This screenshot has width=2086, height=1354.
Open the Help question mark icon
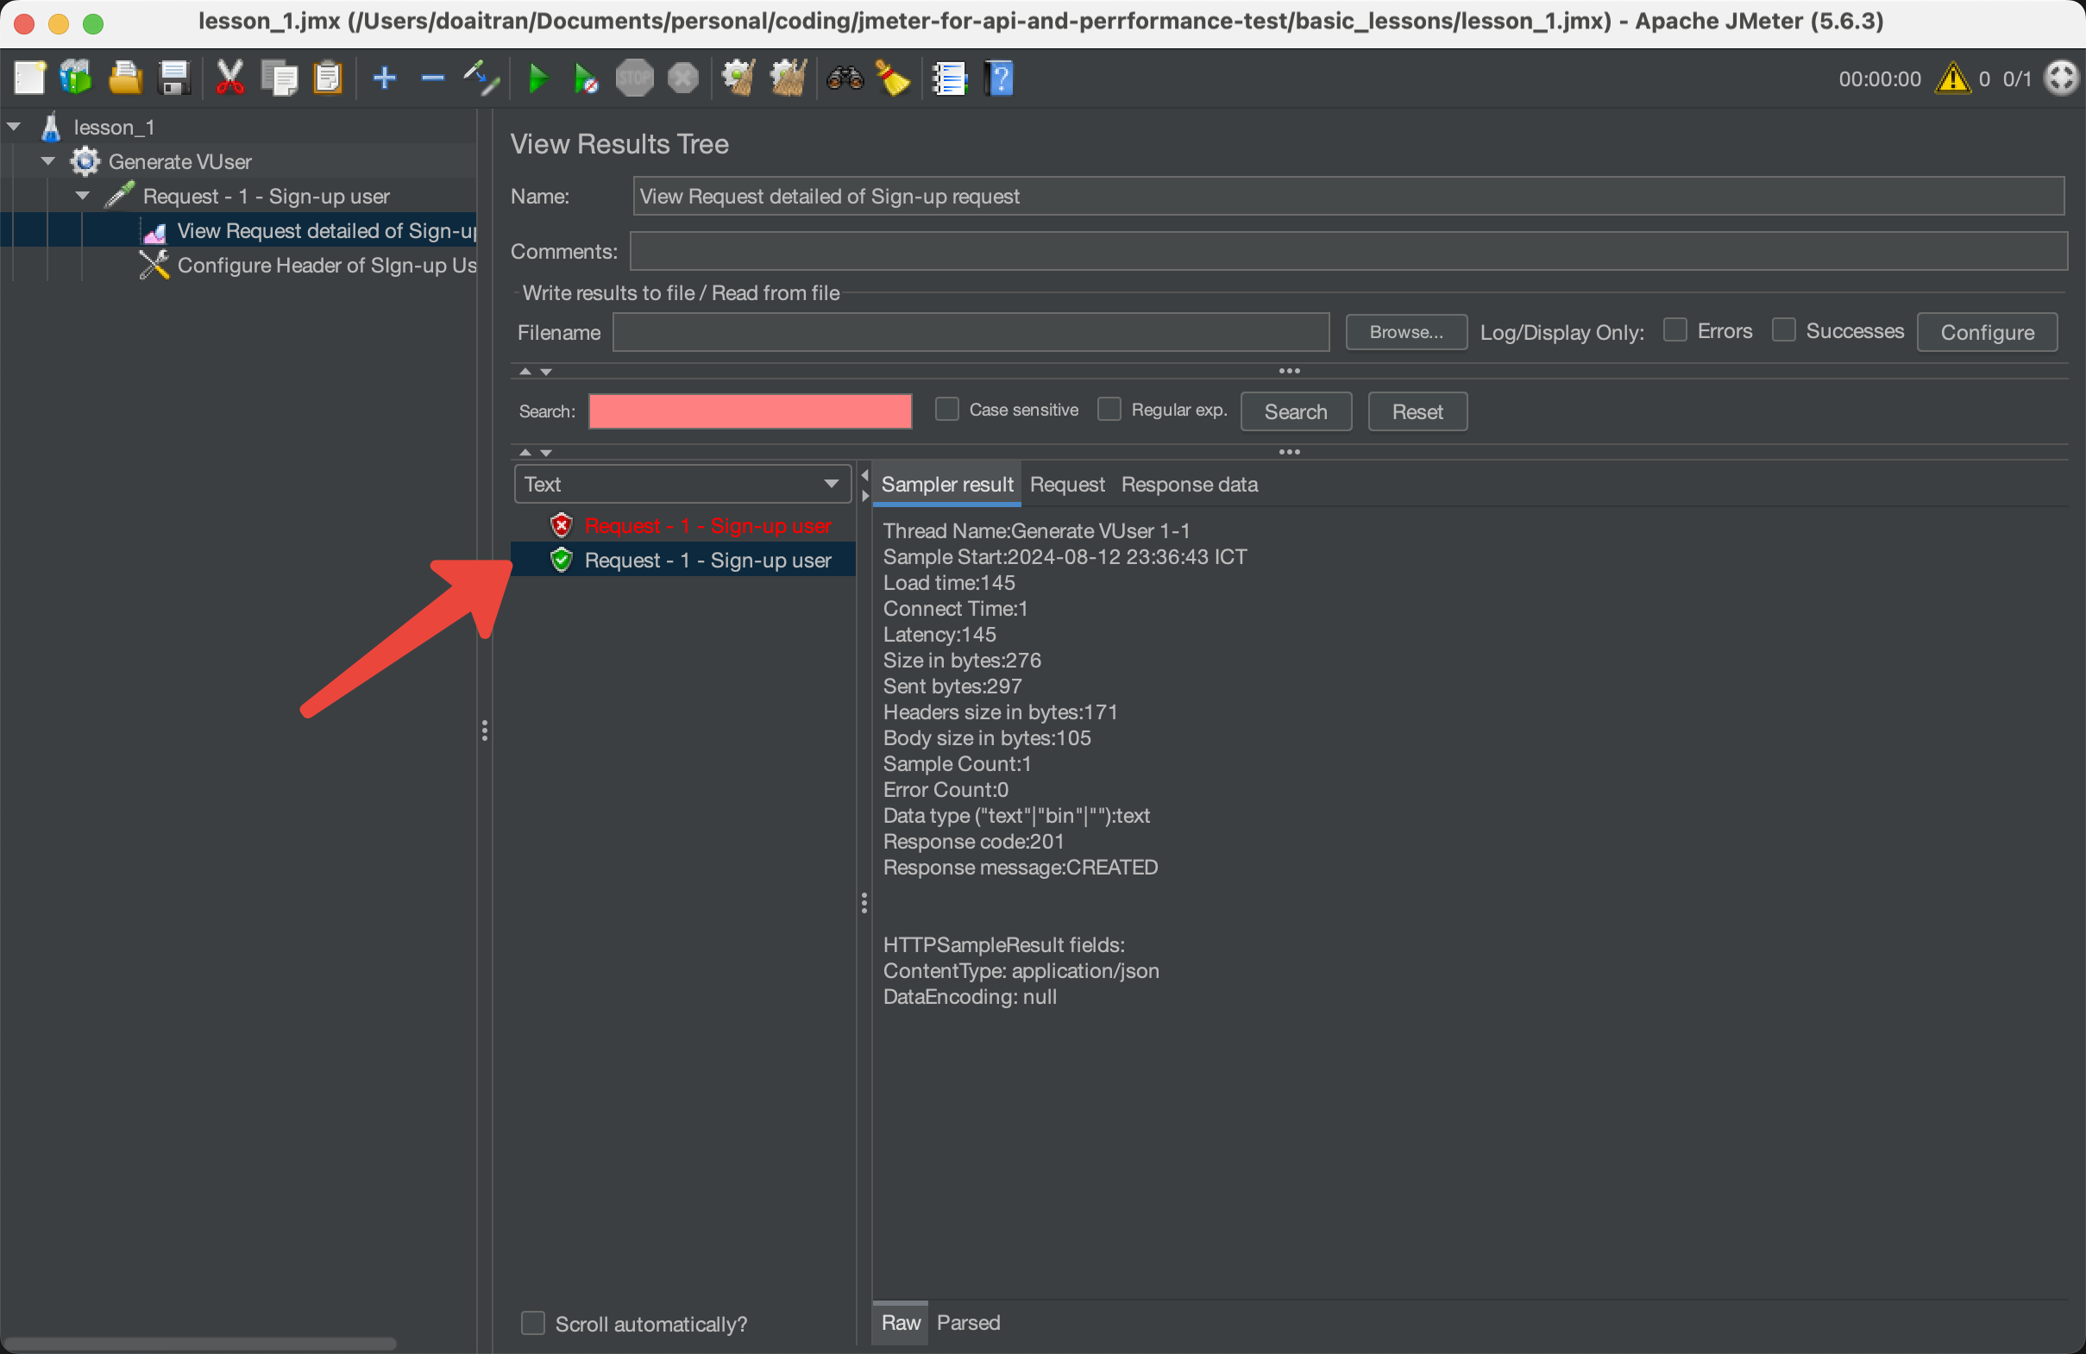(1000, 78)
